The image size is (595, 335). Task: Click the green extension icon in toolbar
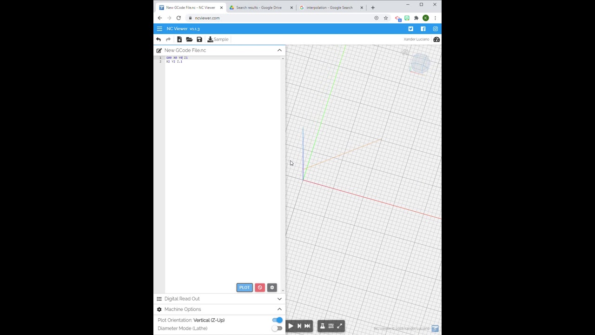coord(407,18)
